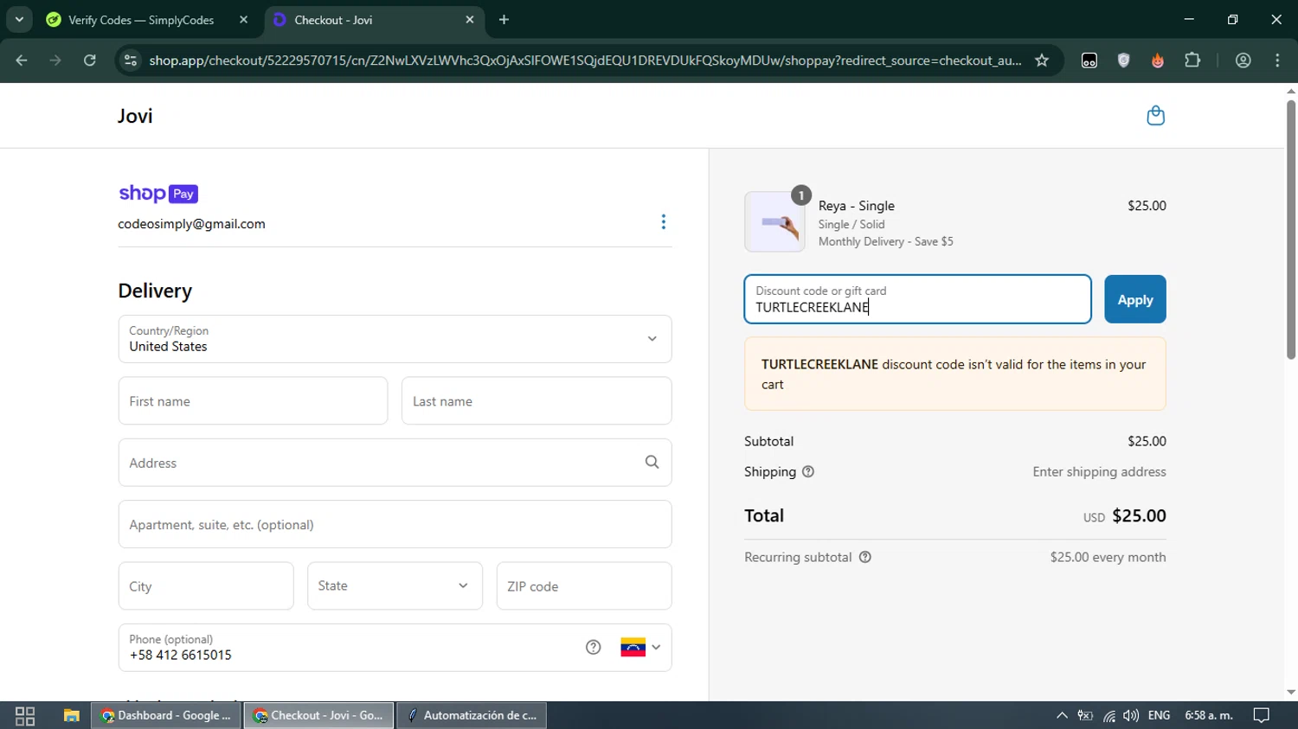Open the tab search dropdown arrow
This screenshot has width=1298, height=729.
click(x=19, y=20)
